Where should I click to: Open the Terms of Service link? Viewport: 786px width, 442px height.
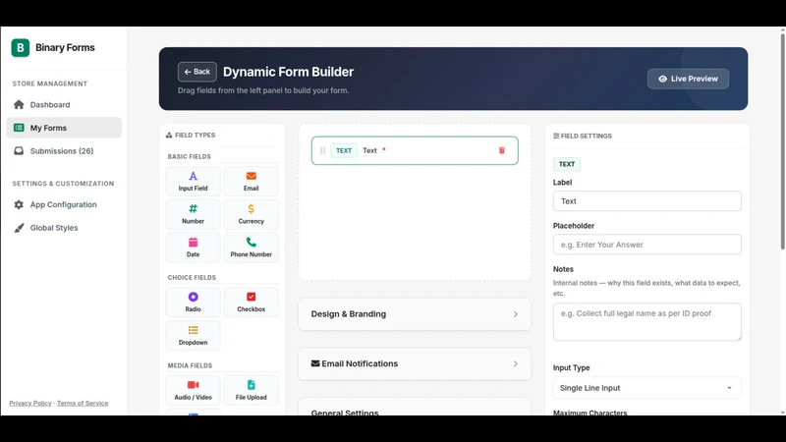click(83, 403)
